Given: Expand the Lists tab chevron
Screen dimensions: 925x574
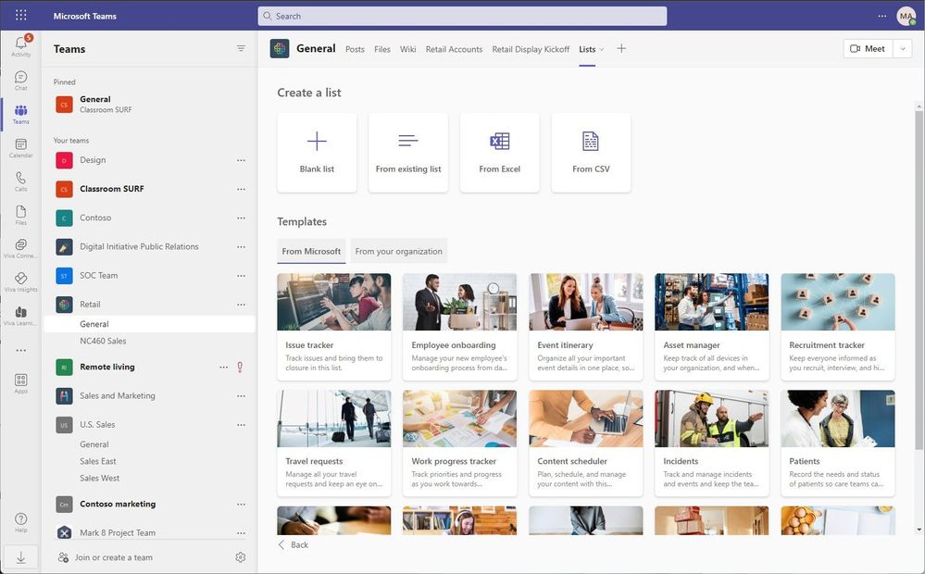Looking at the screenshot, I should (x=602, y=50).
